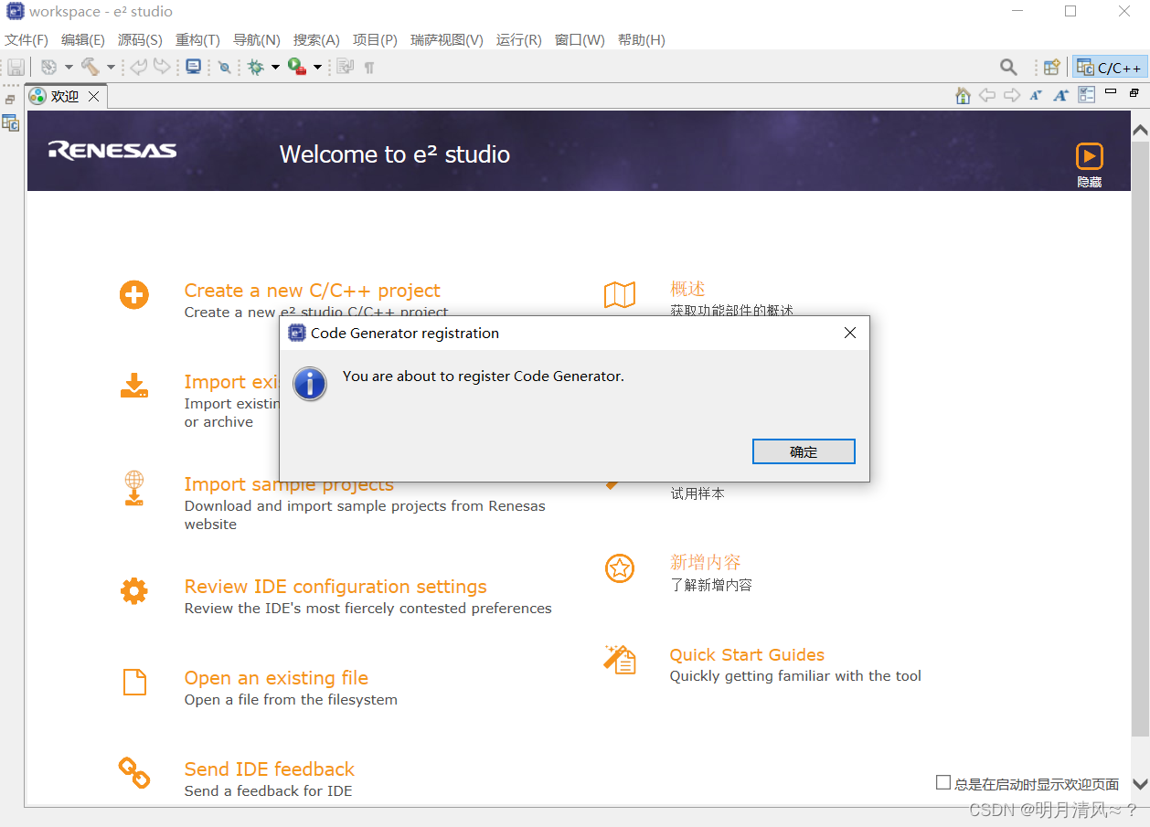Open the 编辑(E) menu
This screenshot has height=827, width=1150.
83,40
